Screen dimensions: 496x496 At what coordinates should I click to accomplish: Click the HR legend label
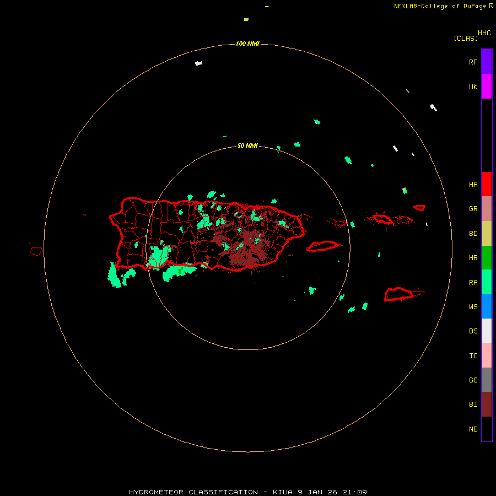pos(473,258)
